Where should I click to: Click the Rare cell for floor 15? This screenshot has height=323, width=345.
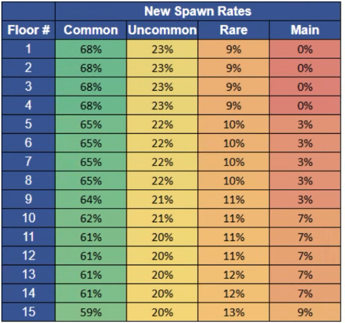tap(233, 312)
